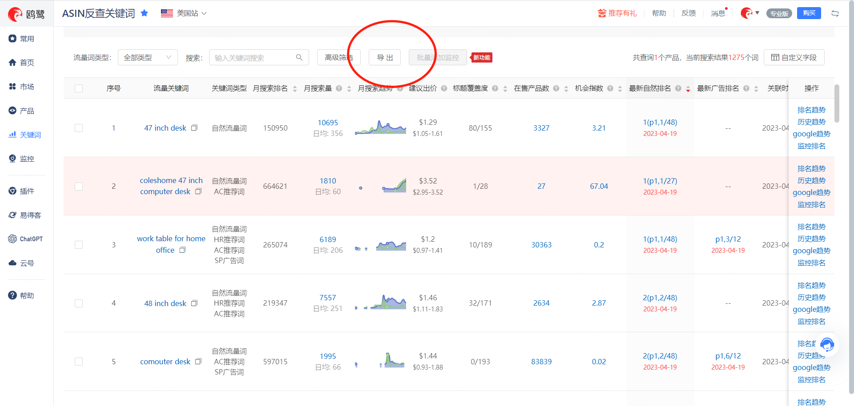
Task: Check the row for 47 inch desk
Action: pos(79,128)
